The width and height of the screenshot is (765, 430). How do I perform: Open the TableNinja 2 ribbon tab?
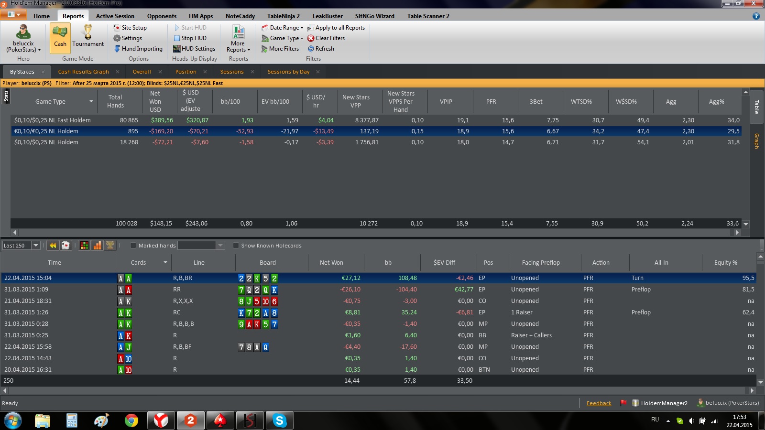click(x=284, y=16)
